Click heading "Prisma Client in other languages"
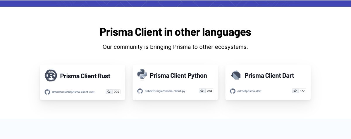Screen dimensions: 351x139 pos(175,32)
